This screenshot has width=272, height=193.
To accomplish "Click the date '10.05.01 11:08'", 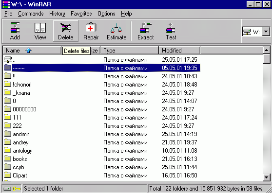I will [x=179, y=151].
